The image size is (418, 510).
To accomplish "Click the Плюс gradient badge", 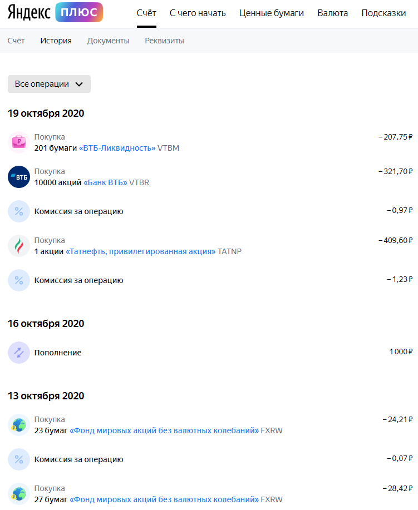I will click(x=79, y=12).
